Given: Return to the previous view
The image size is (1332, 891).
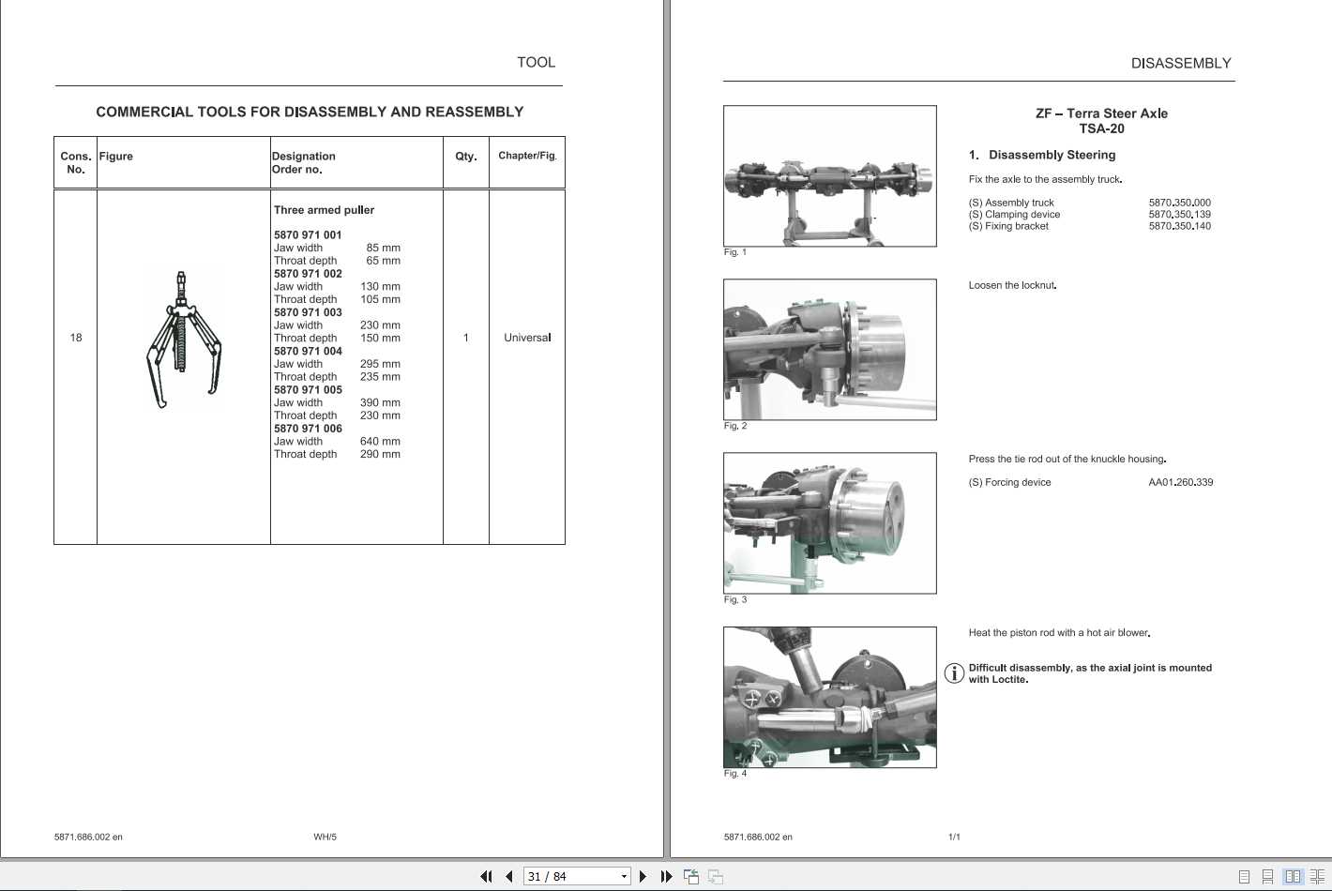Looking at the screenshot, I should (x=691, y=875).
